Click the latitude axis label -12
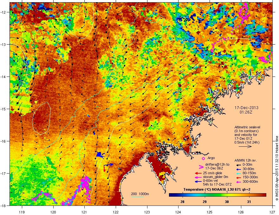 pyautogui.click(x=3, y=12)
